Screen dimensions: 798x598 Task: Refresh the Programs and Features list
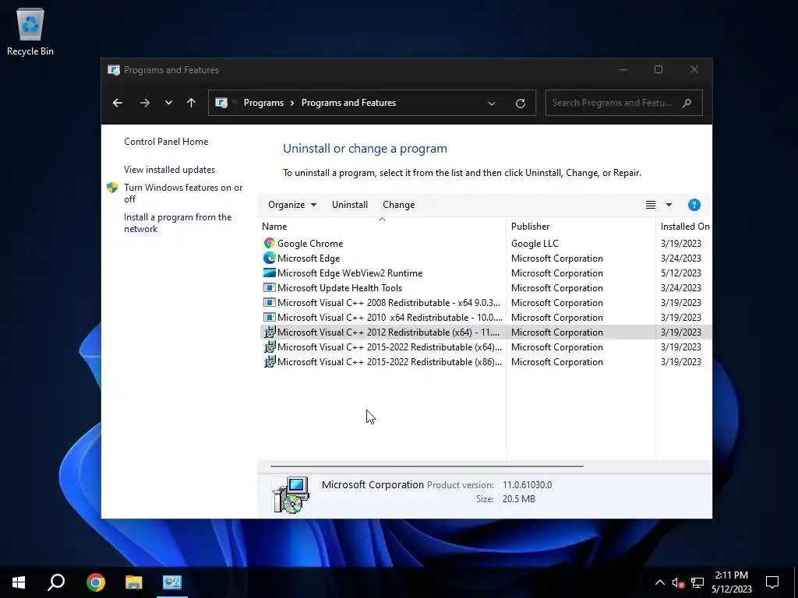pyautogui.click(x=520, y=104)
